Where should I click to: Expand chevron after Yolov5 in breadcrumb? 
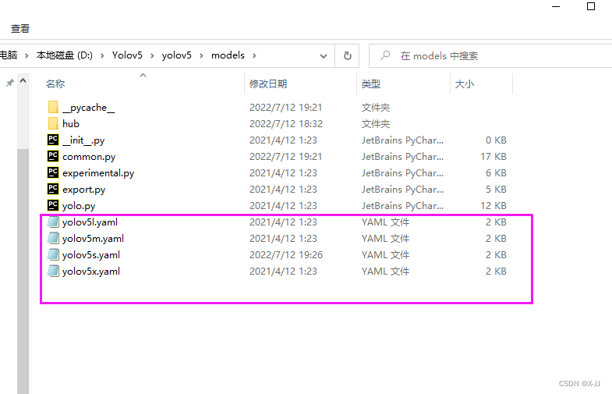[152, 56]
